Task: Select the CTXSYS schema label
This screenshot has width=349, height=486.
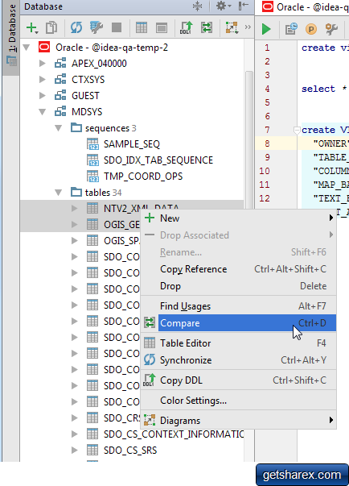Action: 88,80
